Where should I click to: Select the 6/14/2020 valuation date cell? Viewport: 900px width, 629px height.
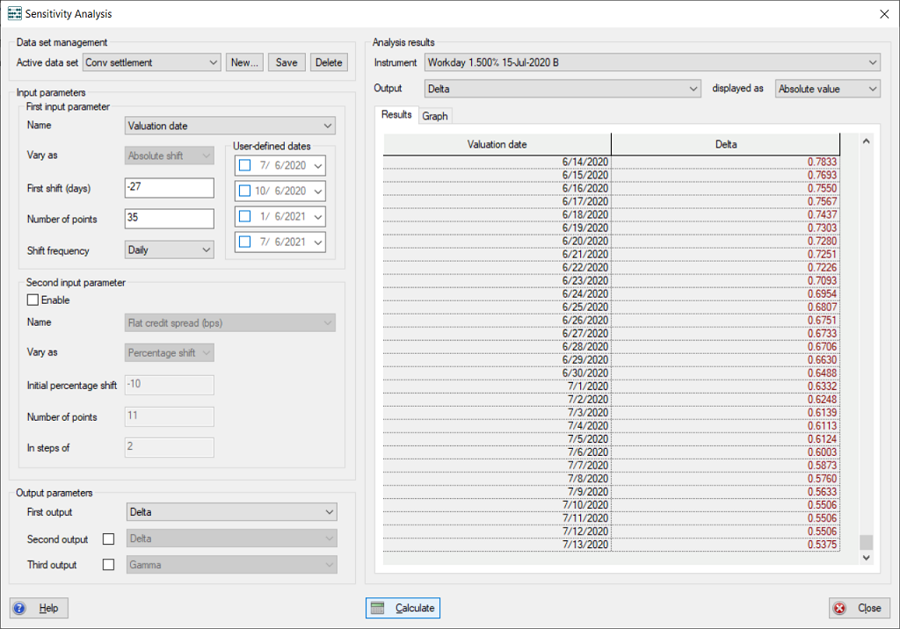pyautogui.click(x=497, y=163)
